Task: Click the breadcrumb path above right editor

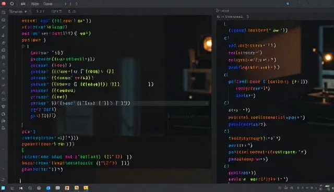Action: (232, 17)
